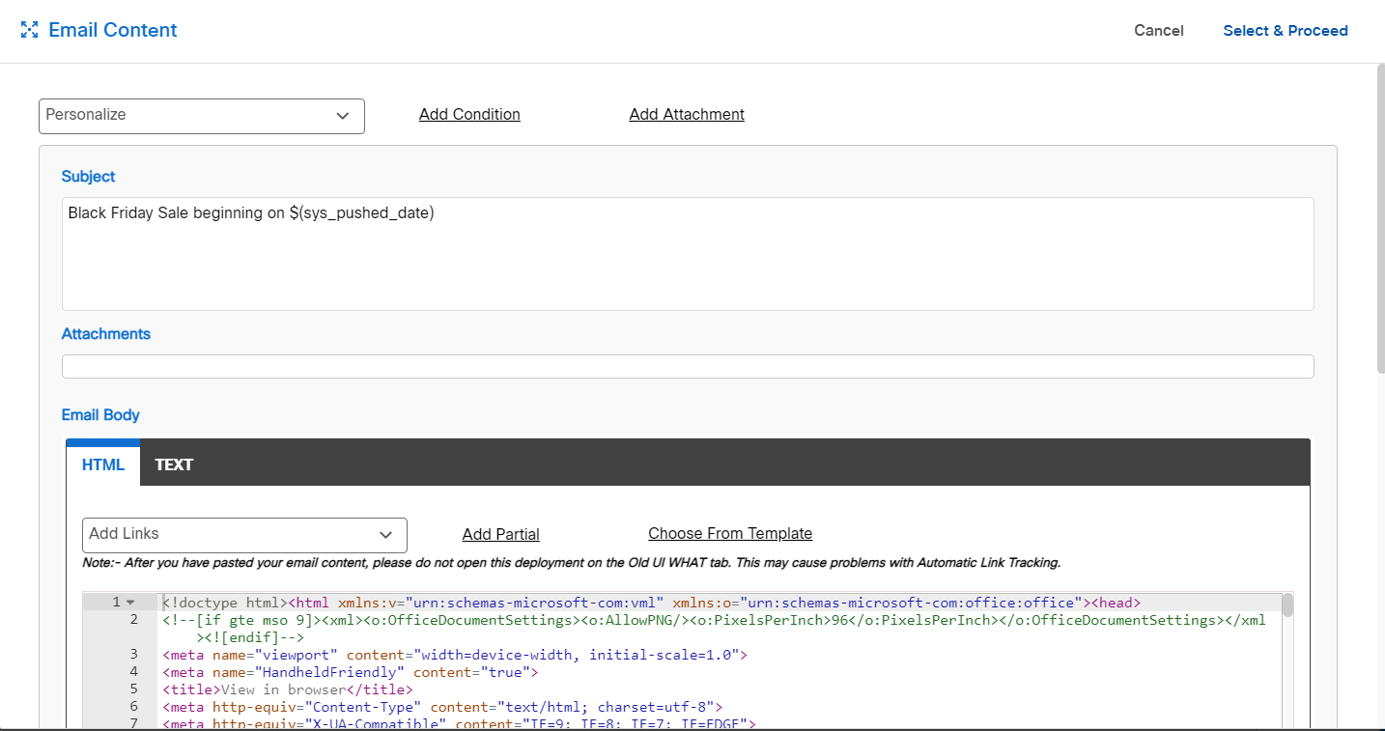
Task: Click the expand fullscreen icon beside Email Content
Action: [x=29, y=30]
